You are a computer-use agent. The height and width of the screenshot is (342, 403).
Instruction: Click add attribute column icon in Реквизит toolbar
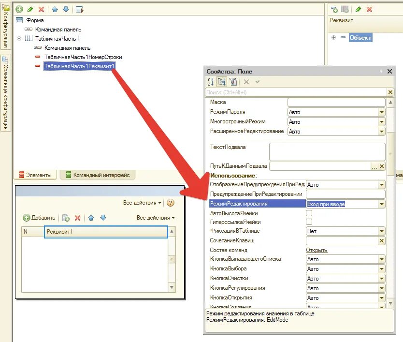(x=345, y=10)
